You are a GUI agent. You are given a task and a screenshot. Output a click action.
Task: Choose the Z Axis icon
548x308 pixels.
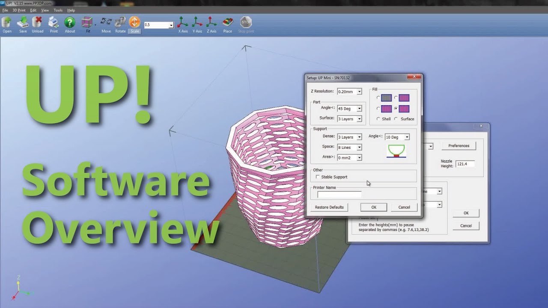click(x=211, y=22)
